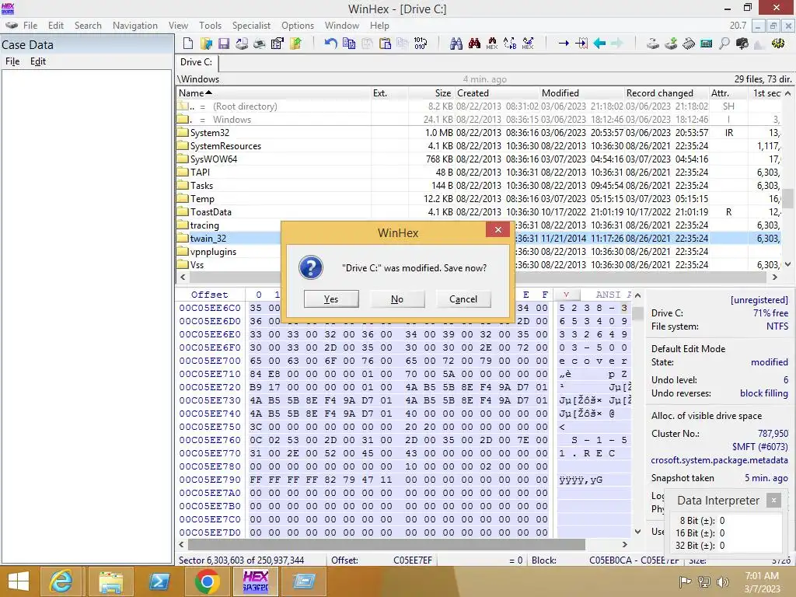Click the volume speaker tray icon

tap(722, 582)
